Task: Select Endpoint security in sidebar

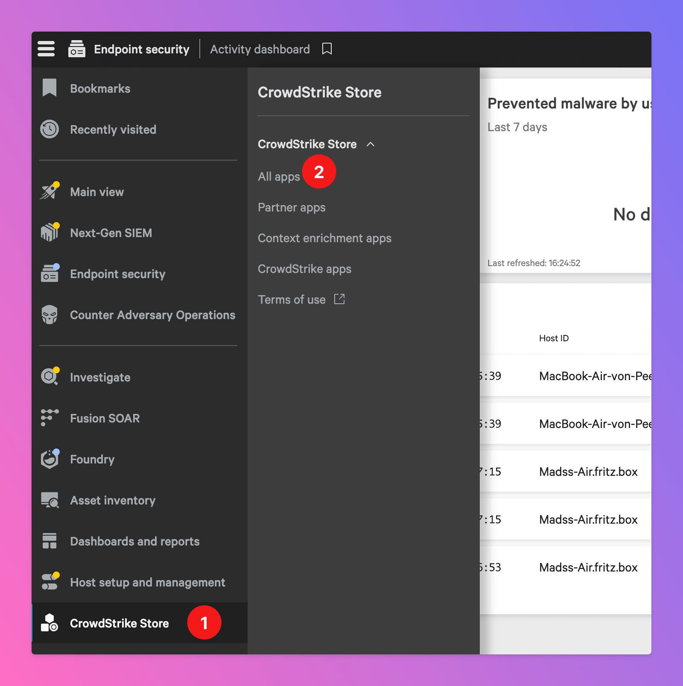Action: (x=117, y=274)
